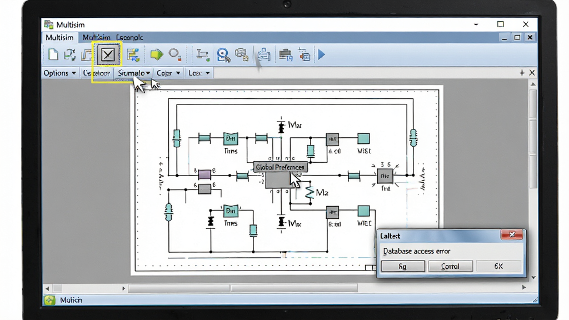Image resolution: width=569 pixels, height=320 pixels.
Task: Open the database manager icon
Action: pyautogui.click(x=242, y=54)
